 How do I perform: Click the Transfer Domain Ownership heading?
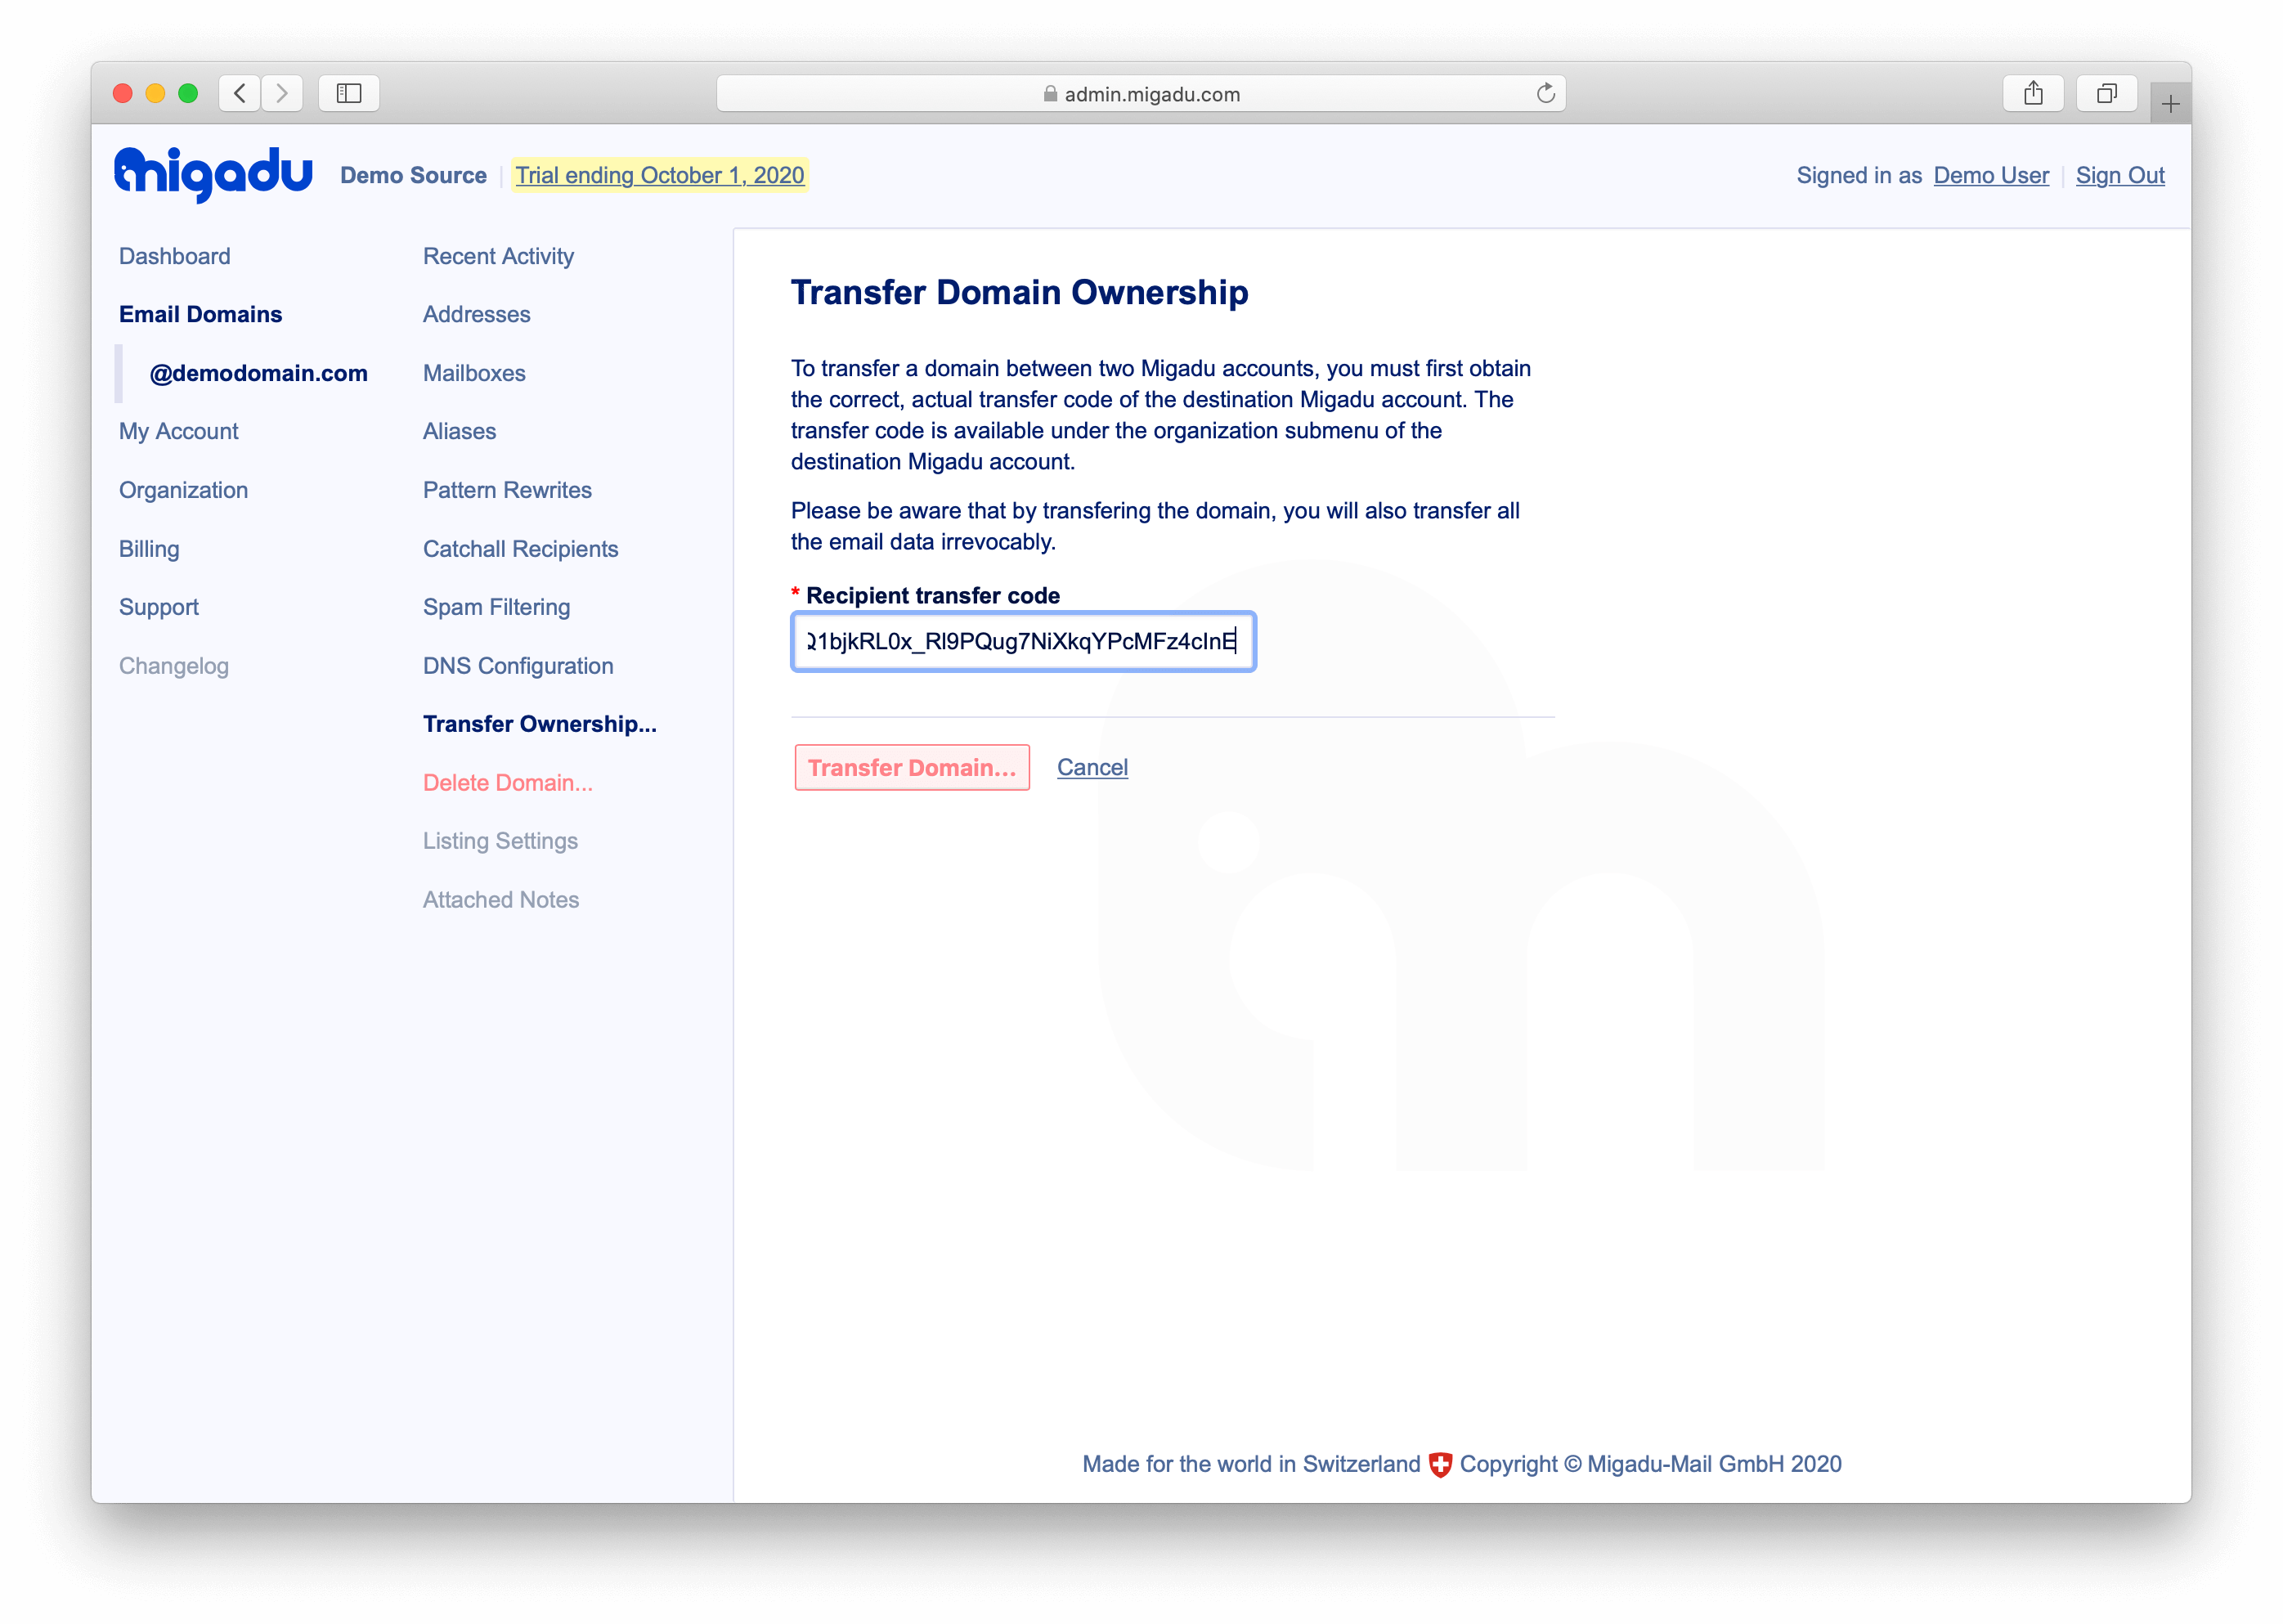pos(1019,292)
